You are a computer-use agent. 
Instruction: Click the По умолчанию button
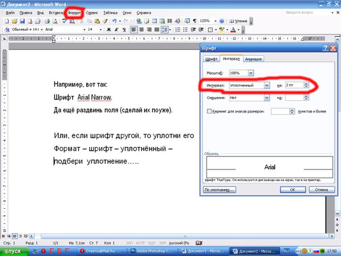pos(219,189)
